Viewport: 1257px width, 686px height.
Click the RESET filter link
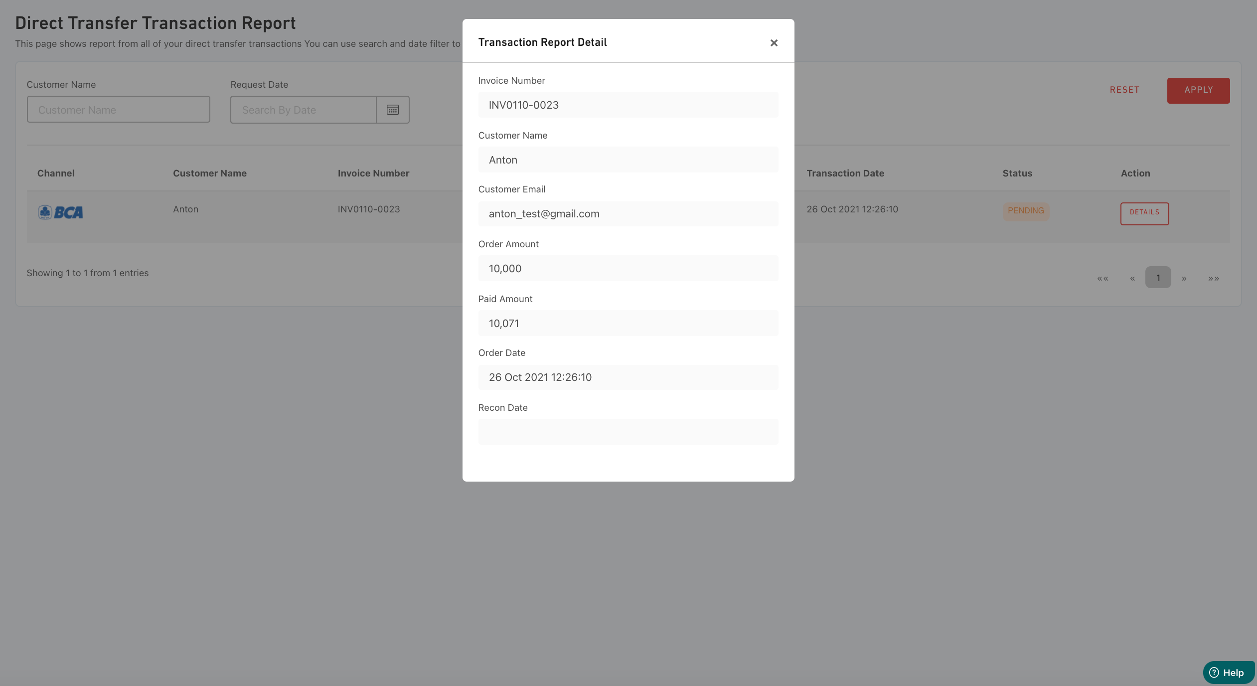tap(1124, 90)
